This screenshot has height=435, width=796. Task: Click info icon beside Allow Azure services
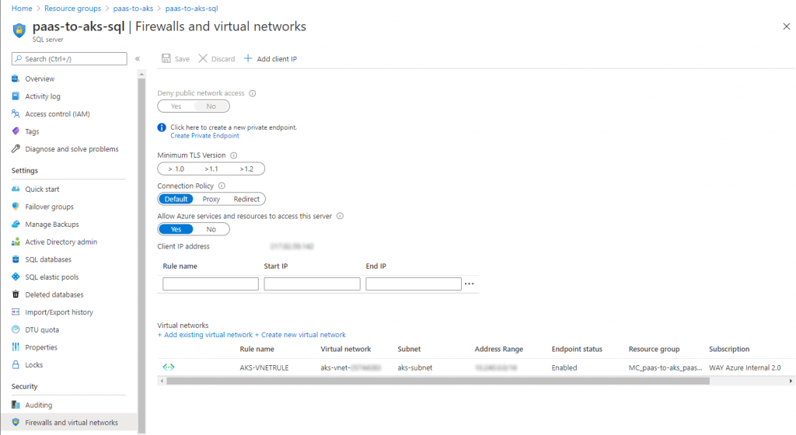pos(340,216)
